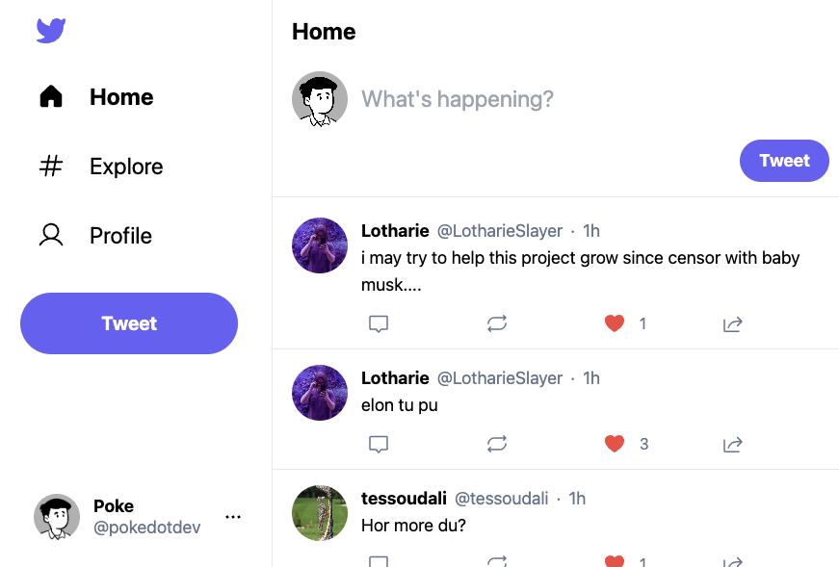Unlike the 'elon tu pu' tweet

pyautogui.click(x=614, y=444)
